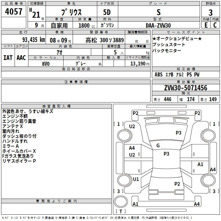Select the seating capacity value 5 人
Screen dimensions: 221x221
tap(119, 52)
